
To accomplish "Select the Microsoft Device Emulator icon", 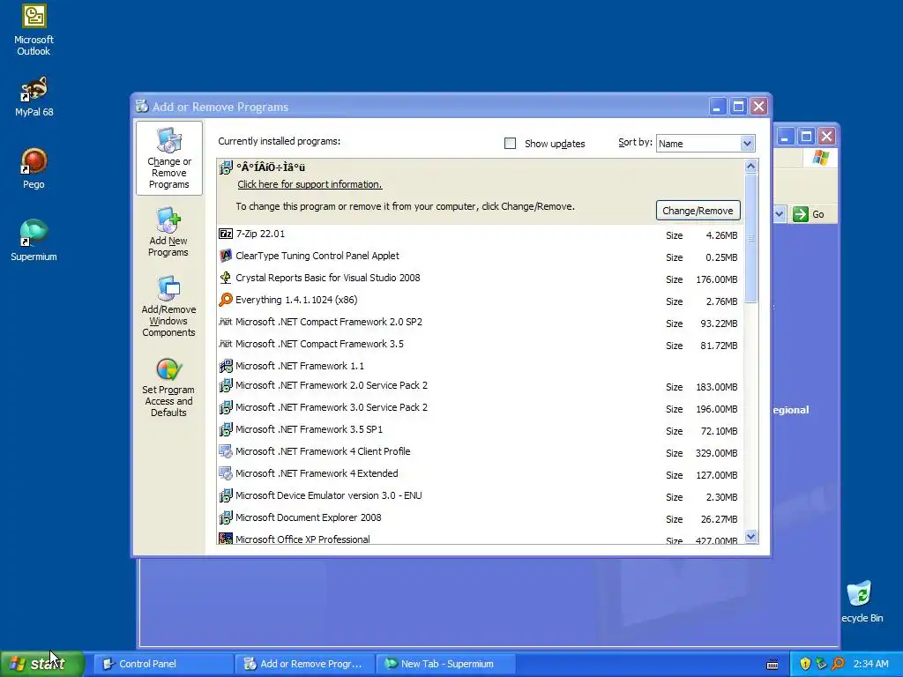I will (x=226, y=495).
